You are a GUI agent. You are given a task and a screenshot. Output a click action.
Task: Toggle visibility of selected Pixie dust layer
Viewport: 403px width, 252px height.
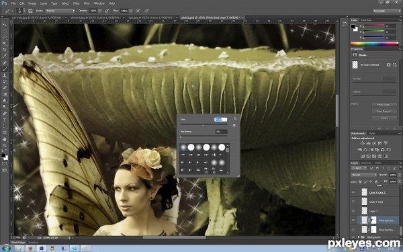(353, 220)
